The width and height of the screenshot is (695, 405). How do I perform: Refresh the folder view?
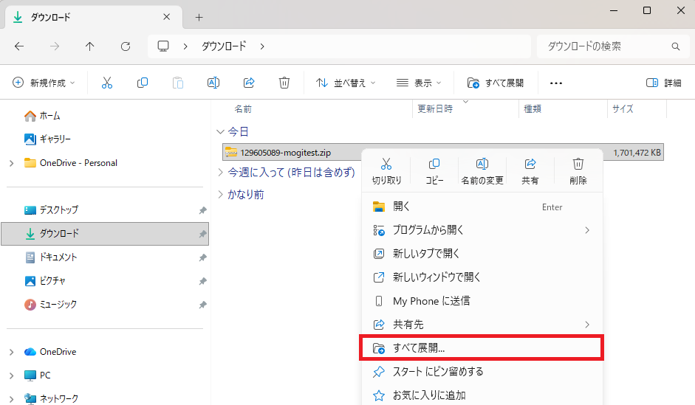click(x=126, y=46)
